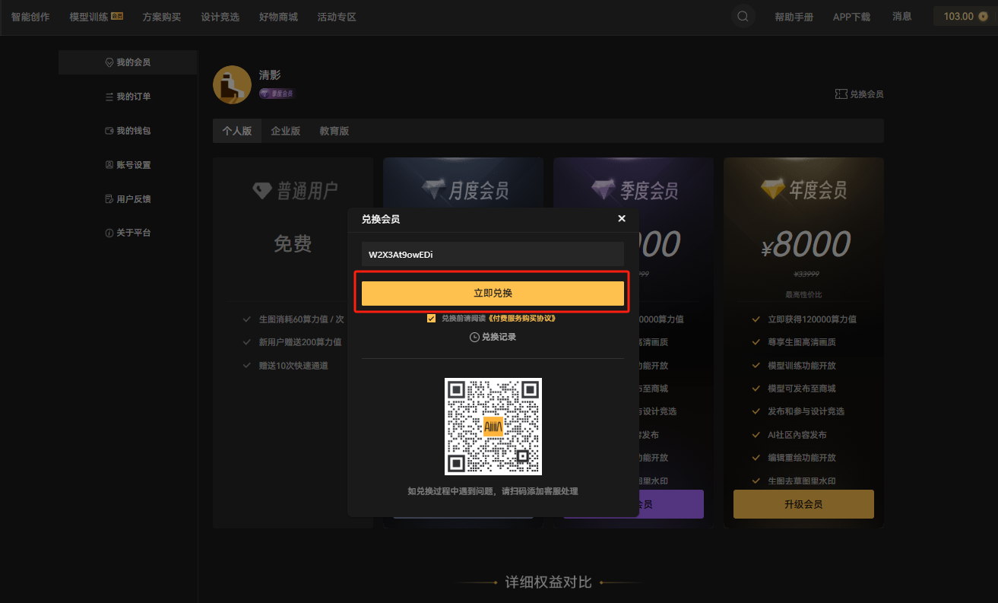This screenshot has height=603, width=998.
Task: Open 兑换记录 history
Action: [493, 337]
